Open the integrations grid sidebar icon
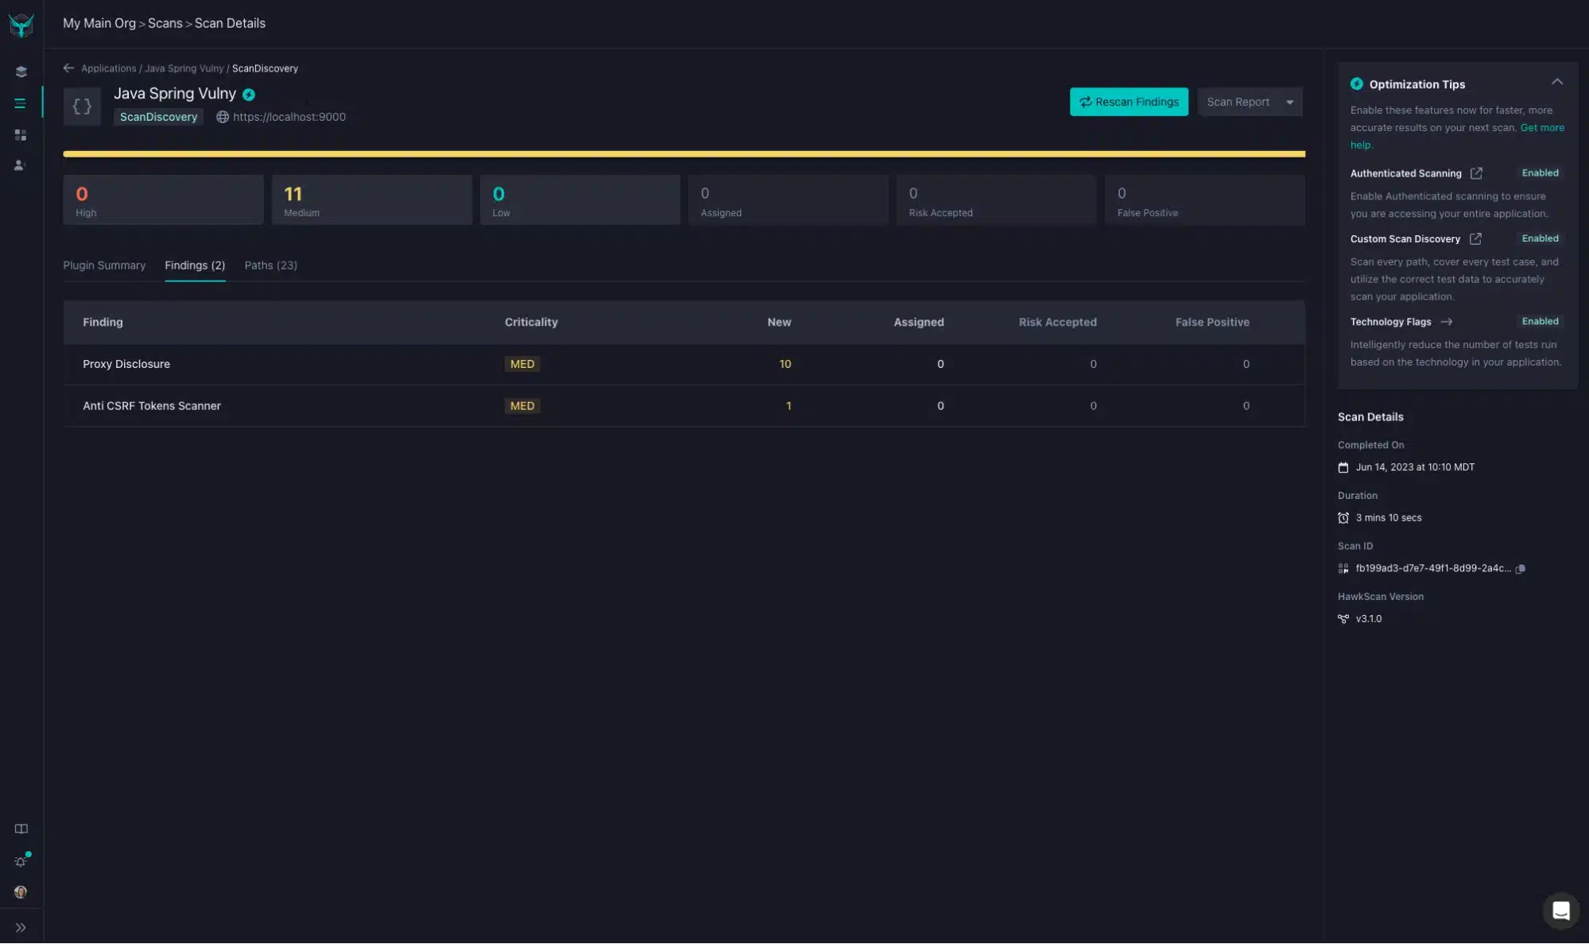Screen dimensions: 1589x944 click(x=21, y=135)
